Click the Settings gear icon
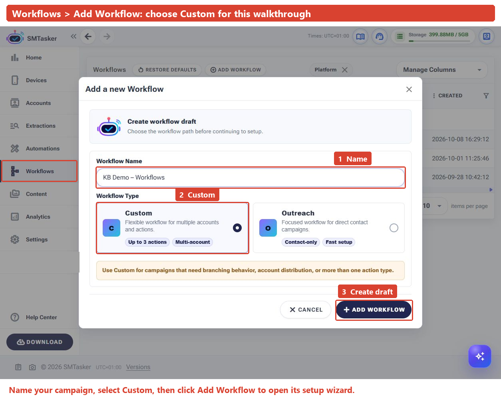This screenshot has height=407, width=501. coord(15,239)
